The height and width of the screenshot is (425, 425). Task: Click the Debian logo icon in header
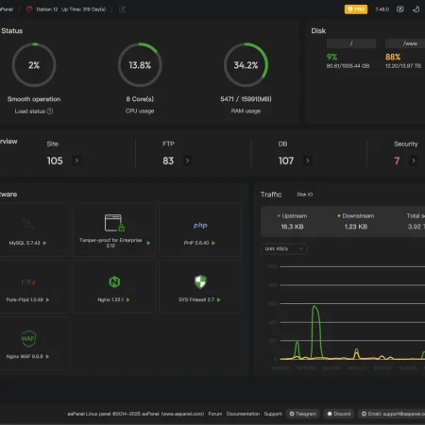(x=29, y=9)
